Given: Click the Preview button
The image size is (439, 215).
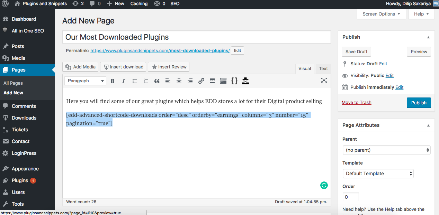Looking at the screenshot, I should coord(419,52).
